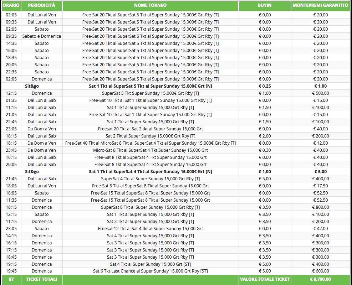Select the 11:35 time cell
This screenshot has height=285, width=352.
(x=11, y=200)
